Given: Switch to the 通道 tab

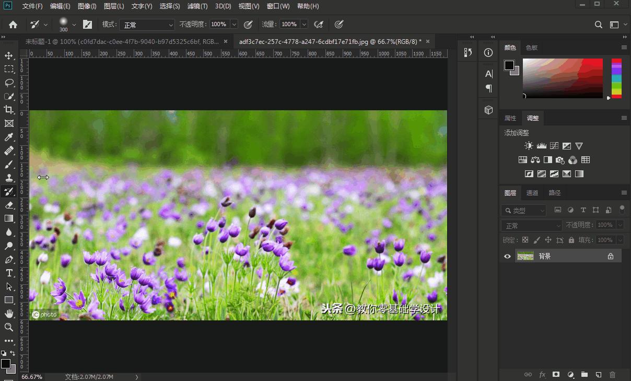Looking at the screenshot, I should click(x=532, y=193).
